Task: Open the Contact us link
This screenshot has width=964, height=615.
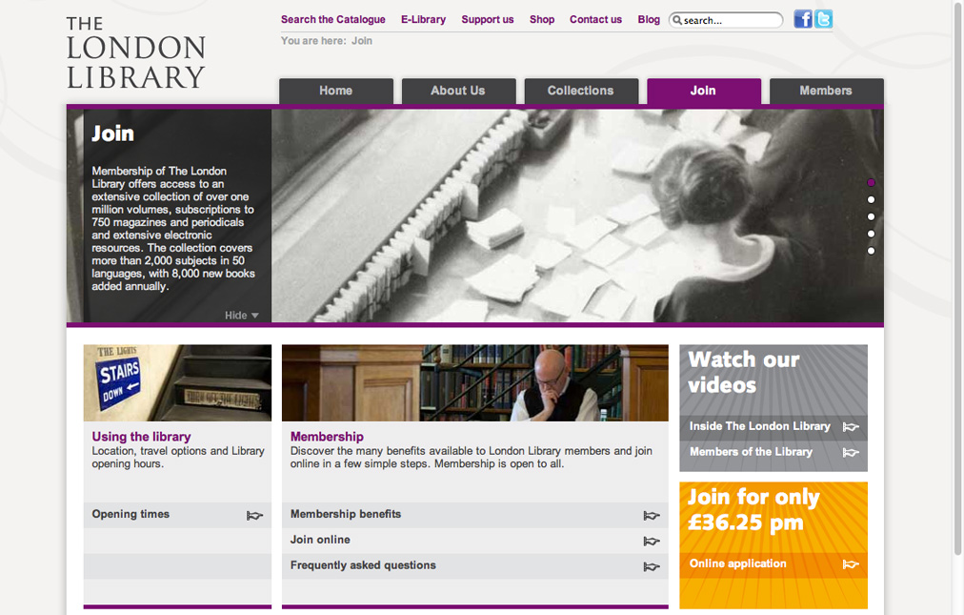Action: point(595,20)
